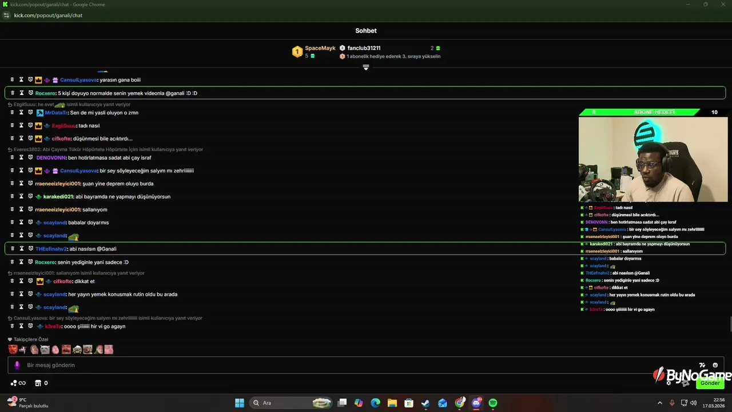This screenshot has width=732, height=412.
Task: Collapse the gift leaderboard with the down arrow
Action: coord(366,68)
